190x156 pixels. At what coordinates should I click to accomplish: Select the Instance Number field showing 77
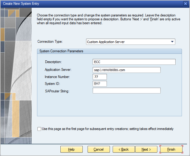(99, 77)
